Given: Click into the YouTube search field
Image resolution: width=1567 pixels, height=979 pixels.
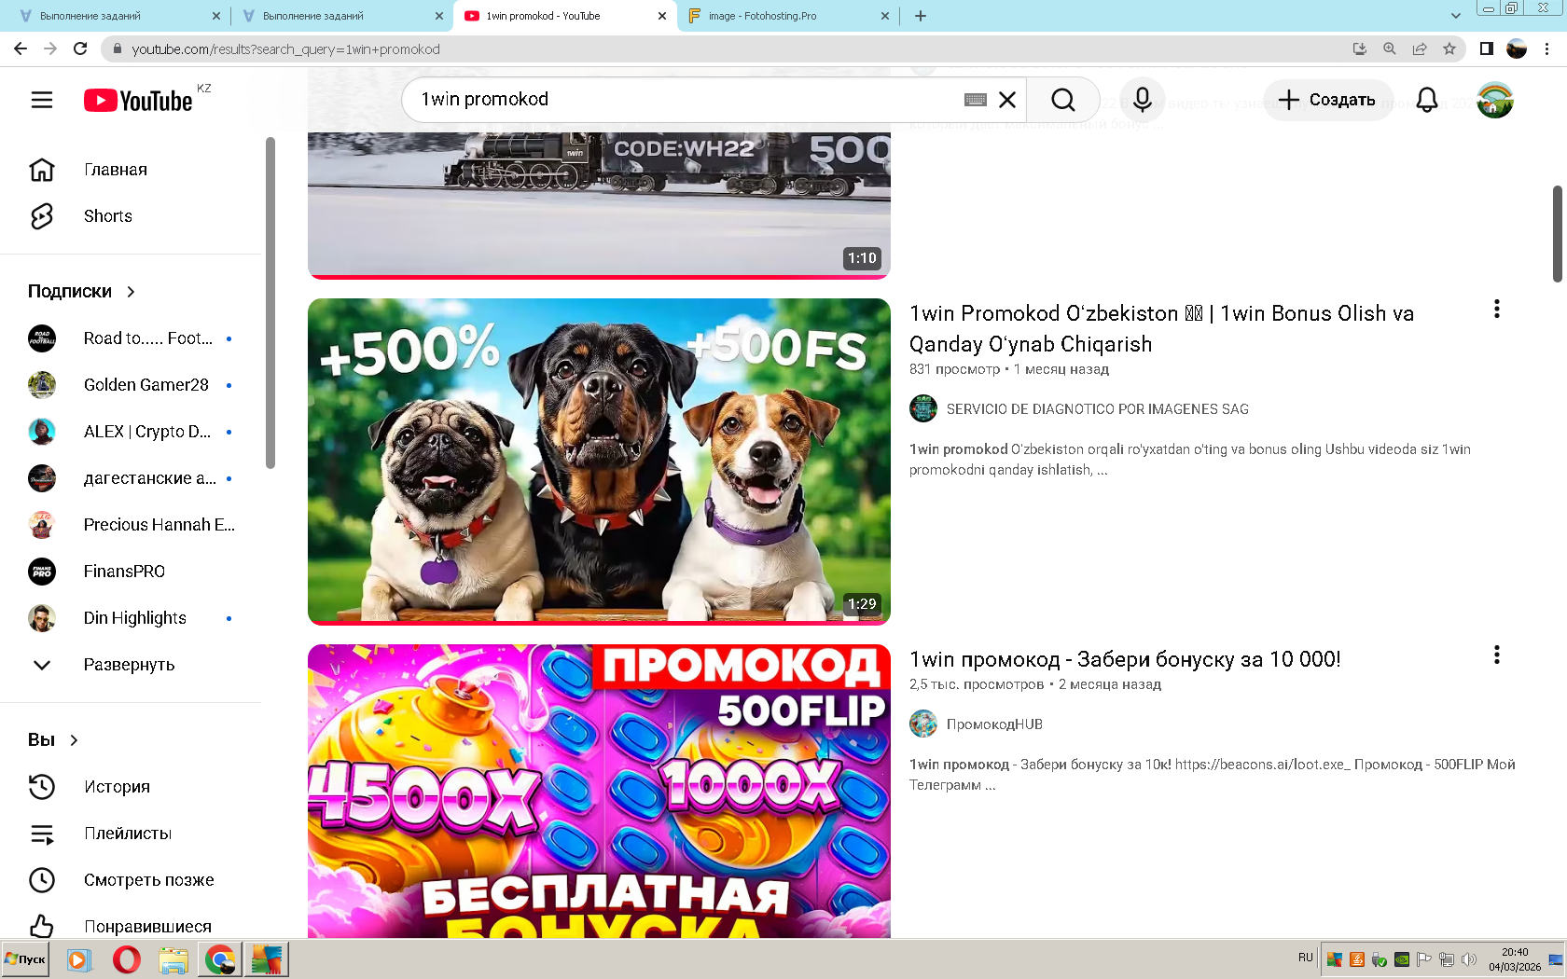Looking at the screenshot, I should [686, 100].
